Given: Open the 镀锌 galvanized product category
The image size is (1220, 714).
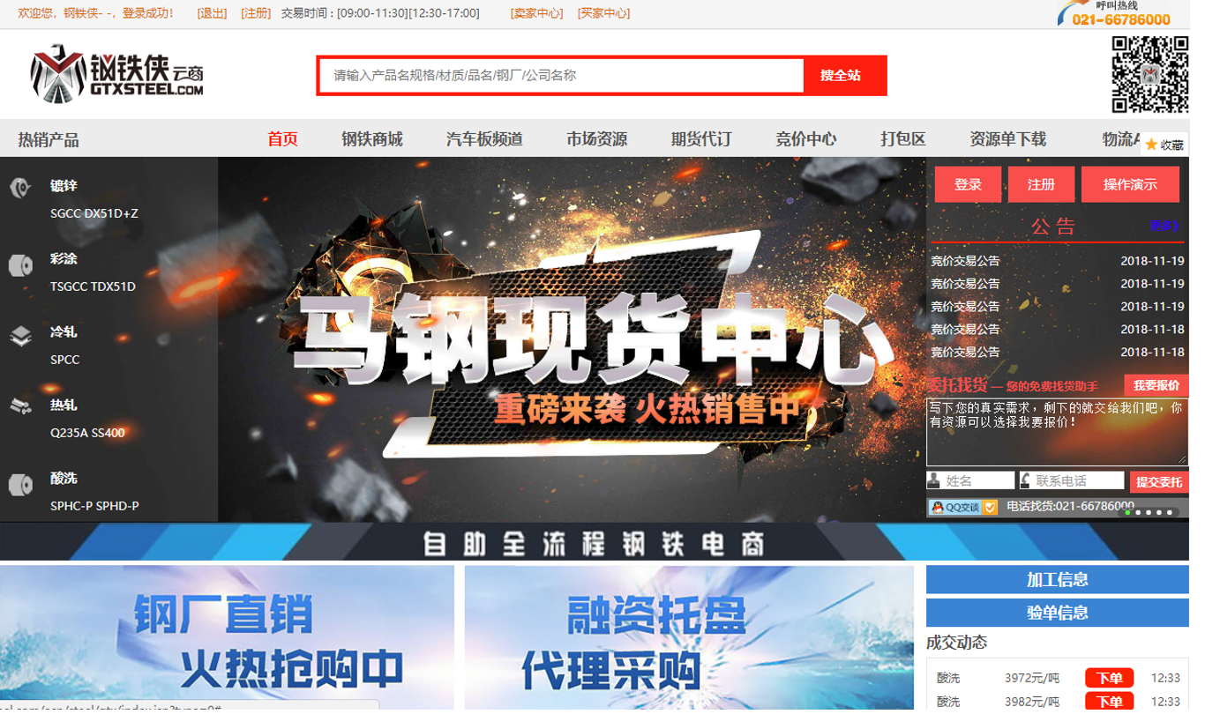Looking at the screenshot, I should pyautogui.click(x=64, y=186).
